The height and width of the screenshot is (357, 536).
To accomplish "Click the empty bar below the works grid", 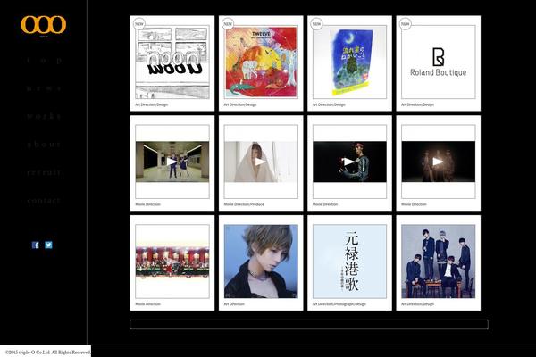I will pyautogui.click(x=309, y=324).
